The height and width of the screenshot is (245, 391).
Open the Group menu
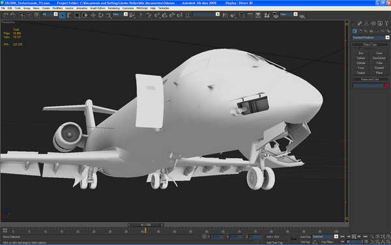point(27,8)
